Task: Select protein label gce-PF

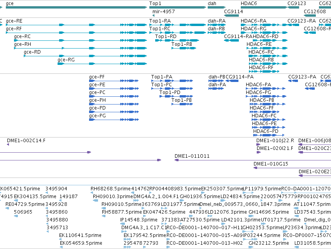Action: 97,77
